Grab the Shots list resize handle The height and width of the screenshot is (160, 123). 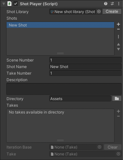pyautogui.click(x=60, y=53)
